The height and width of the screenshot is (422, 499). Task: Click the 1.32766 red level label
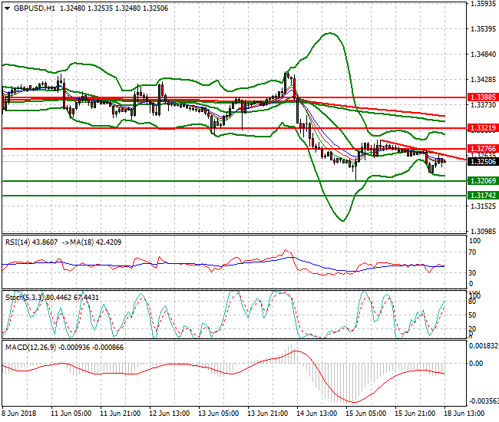[482, 148]
